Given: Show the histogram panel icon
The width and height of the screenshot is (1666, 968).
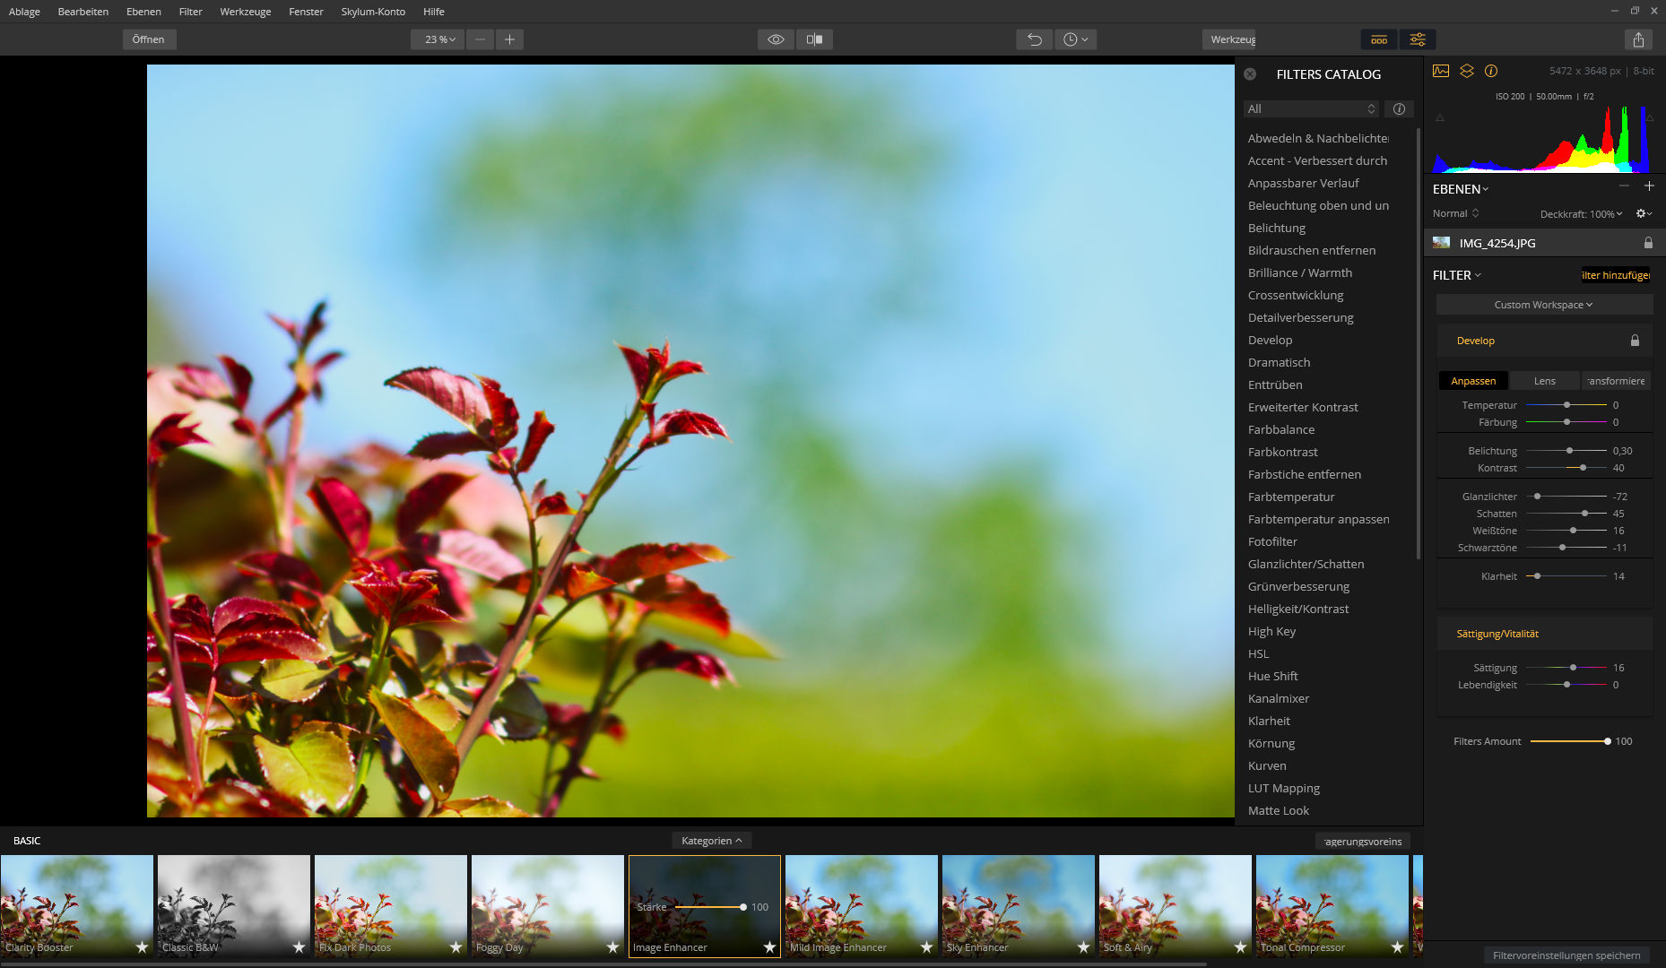Looking at the screenshot, I should [x=1441, y=71].
